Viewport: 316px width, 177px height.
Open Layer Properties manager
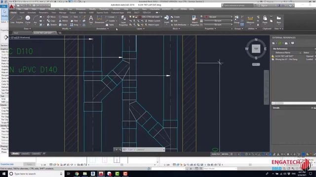tap(123, 21)
